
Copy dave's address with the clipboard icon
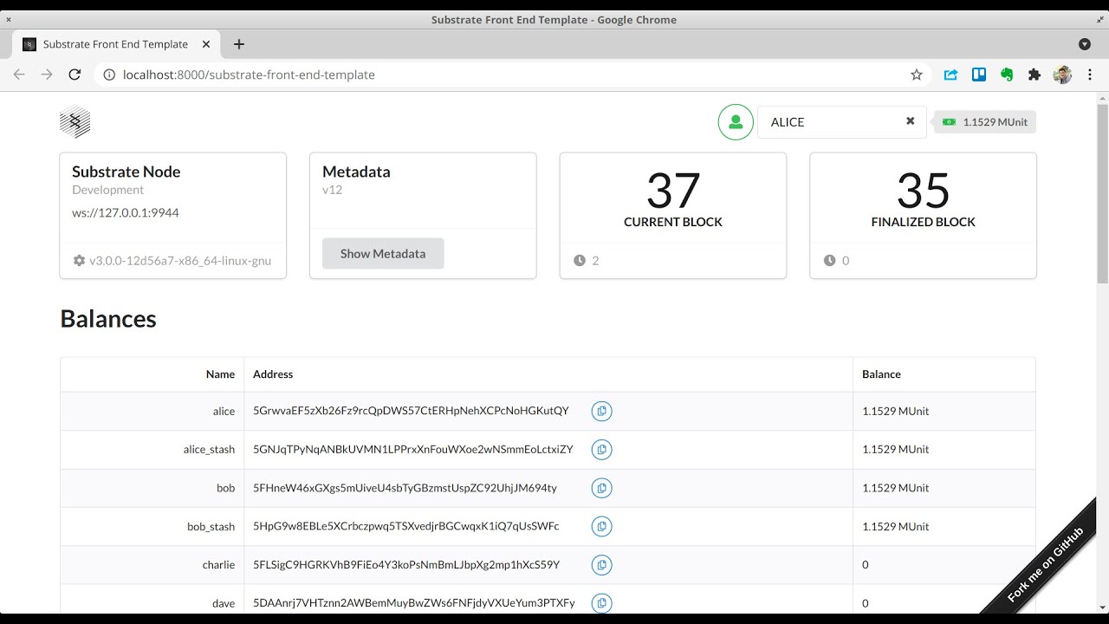click(x=602, y=602)
